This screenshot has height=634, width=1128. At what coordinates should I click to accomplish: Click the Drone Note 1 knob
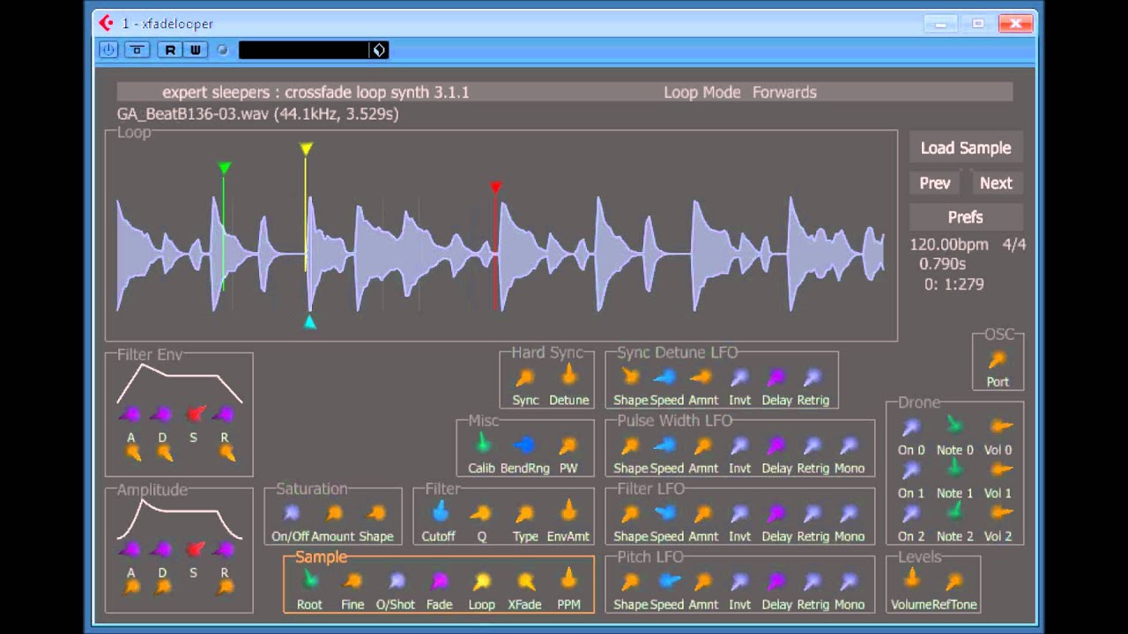pyautogui.click(x=954, y=468)
